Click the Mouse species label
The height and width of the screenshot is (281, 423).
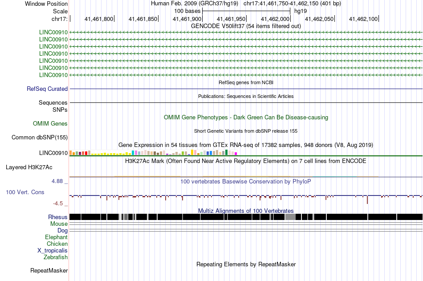(x=59, y=224)
